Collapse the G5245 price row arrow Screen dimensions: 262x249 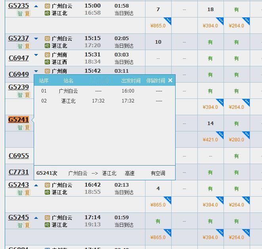coord(36,218)
